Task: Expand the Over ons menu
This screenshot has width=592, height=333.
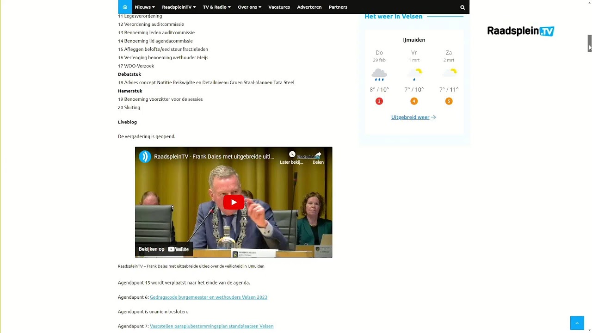Action: pos(249,7)
